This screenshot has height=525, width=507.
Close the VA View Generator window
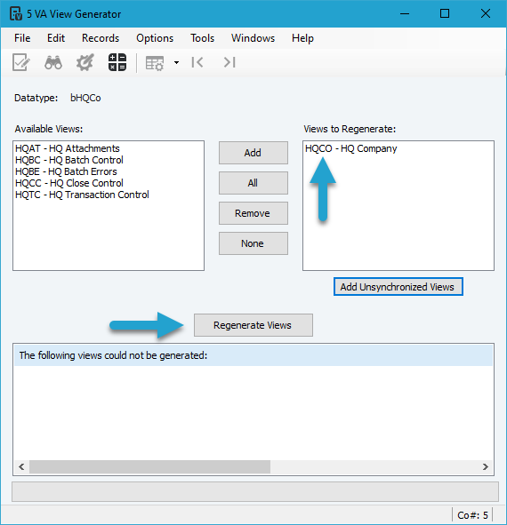[x=485, y=13]
